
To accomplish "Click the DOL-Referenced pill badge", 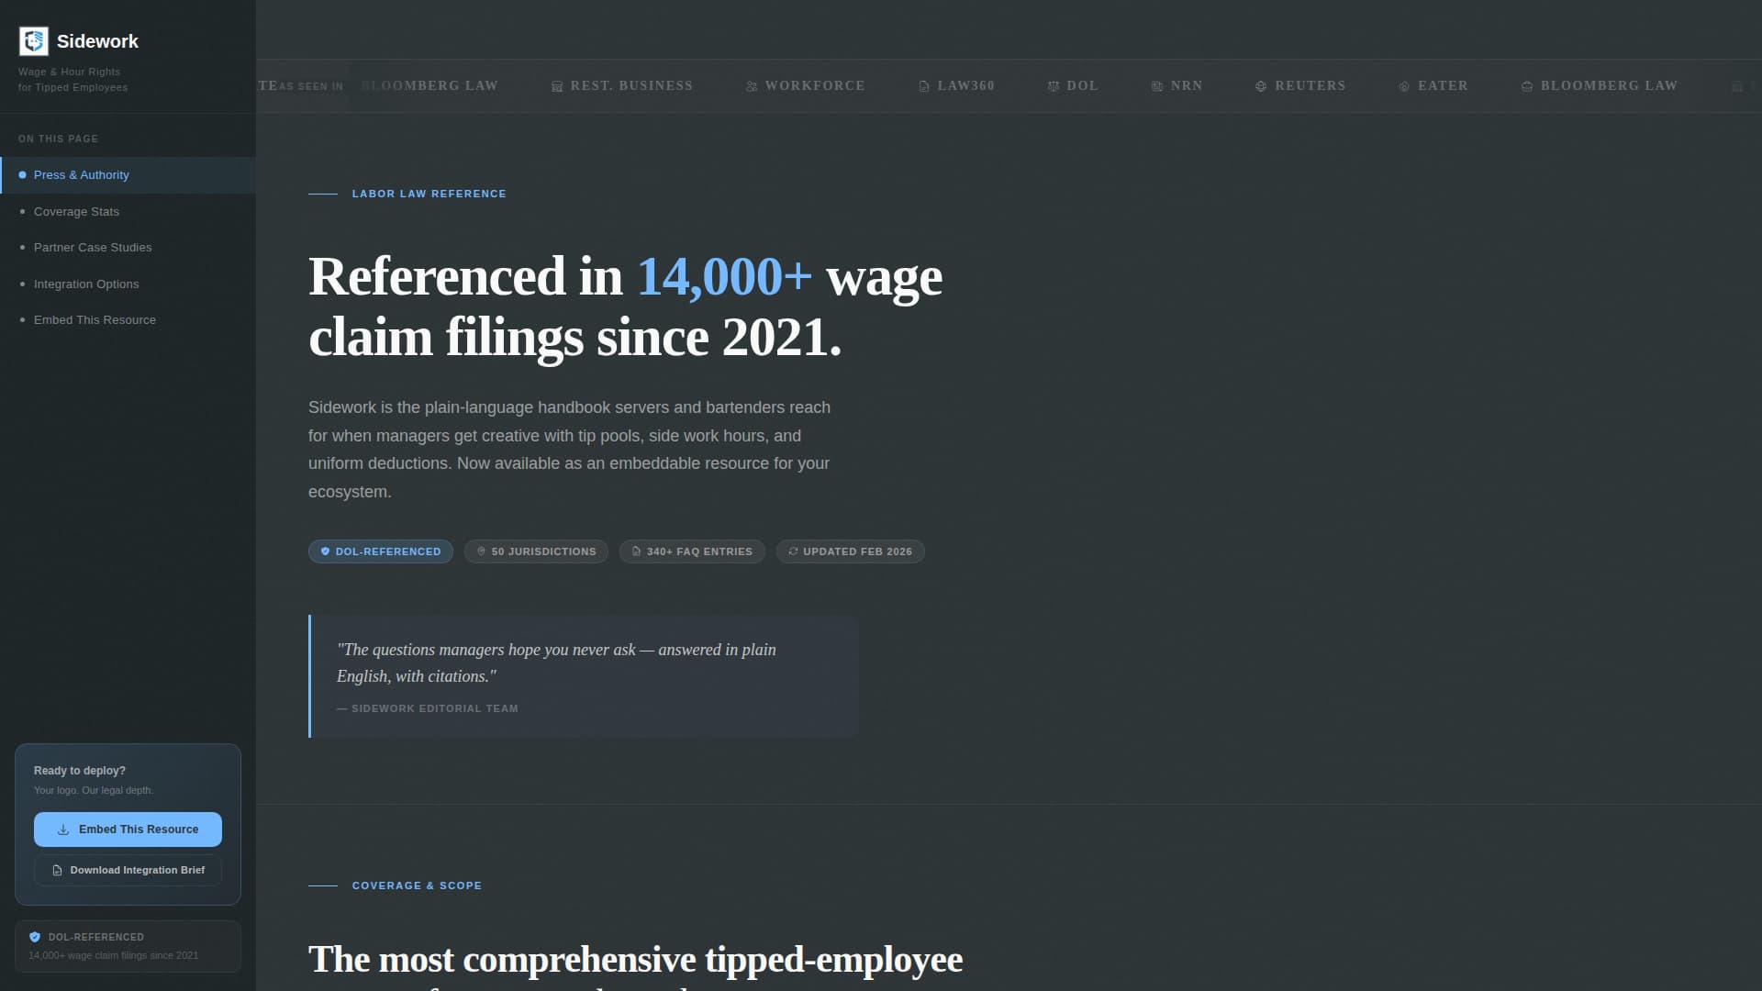I will click(381, 551).
